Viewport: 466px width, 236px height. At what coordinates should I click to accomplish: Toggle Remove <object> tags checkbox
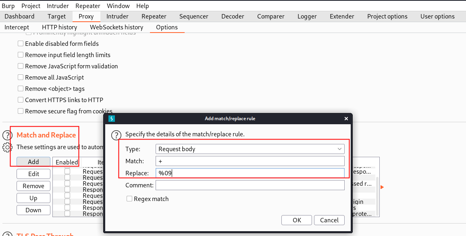(x=21, y=88)
